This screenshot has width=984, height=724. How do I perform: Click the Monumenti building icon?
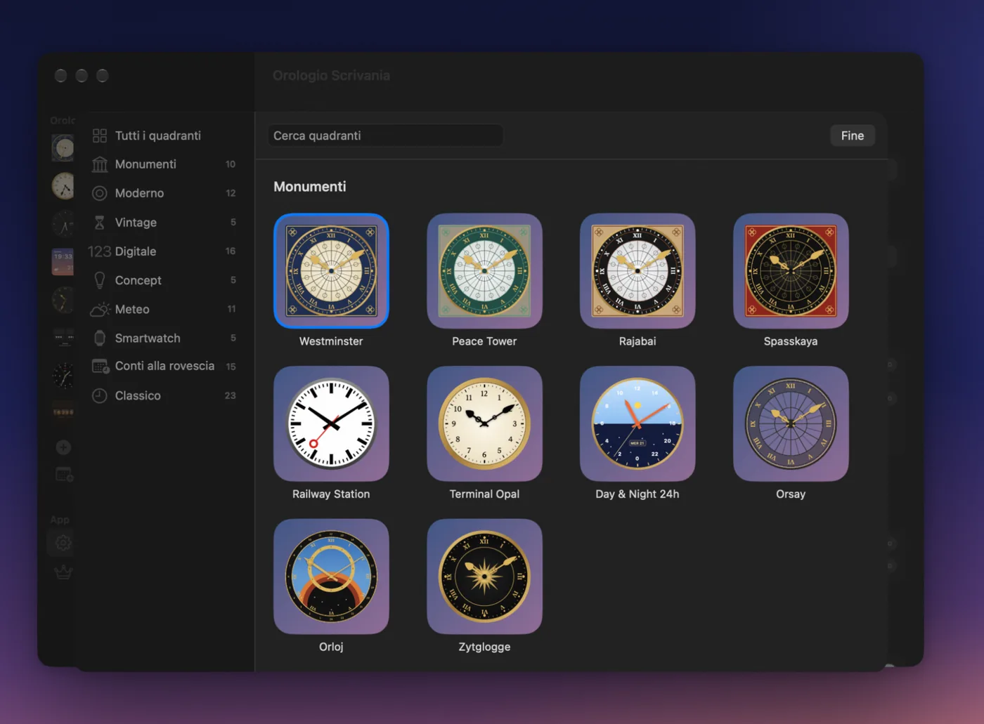100,164
